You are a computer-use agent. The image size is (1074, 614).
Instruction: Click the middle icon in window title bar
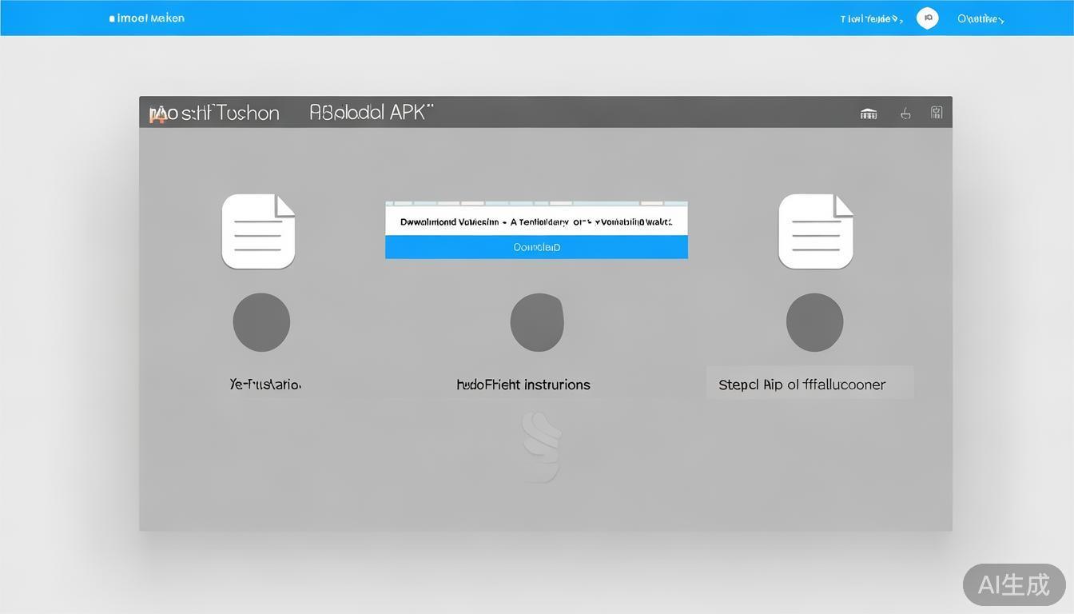point(905,114)
